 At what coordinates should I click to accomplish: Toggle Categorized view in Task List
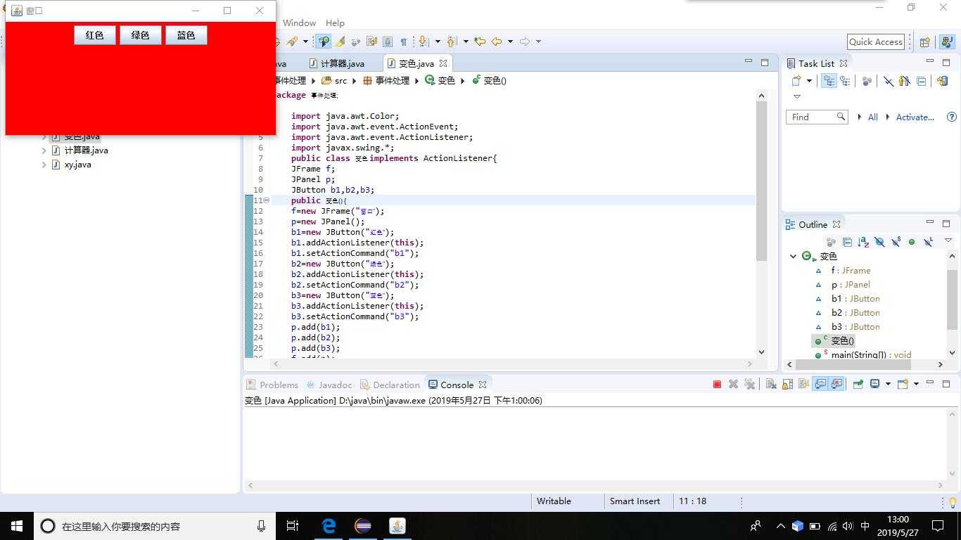tap(829, 82)
